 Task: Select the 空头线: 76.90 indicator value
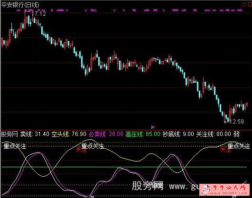pos(69,134)
